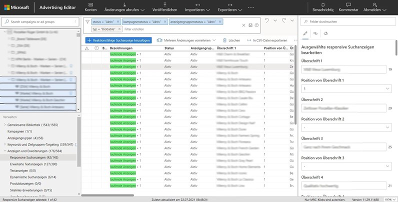Open the 100% zoom level dropdown

(x=390, y=199)
